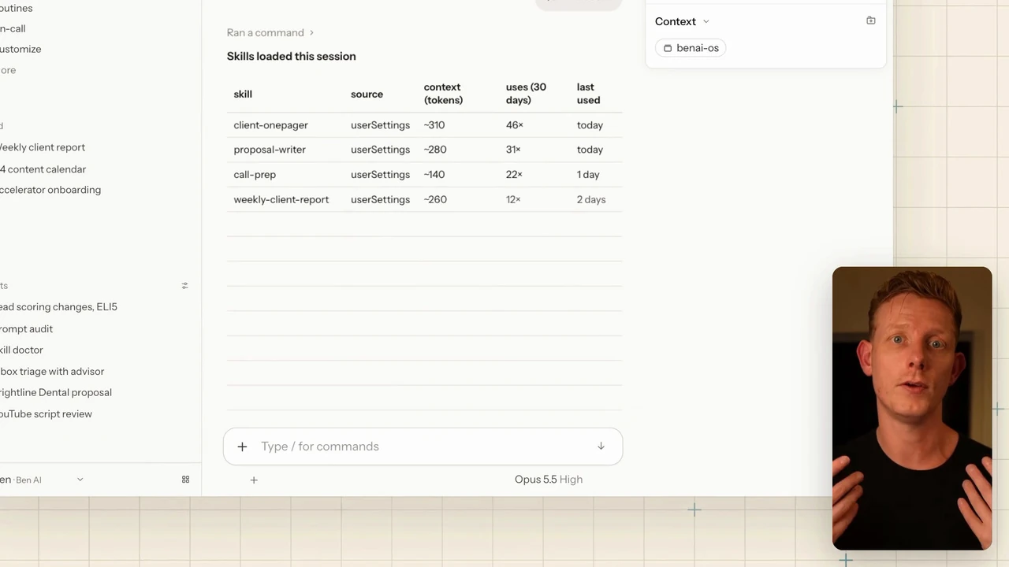Click the down arrow icon in message box
The height and width of the screenshot is (567, 1009).
[601, 447]
